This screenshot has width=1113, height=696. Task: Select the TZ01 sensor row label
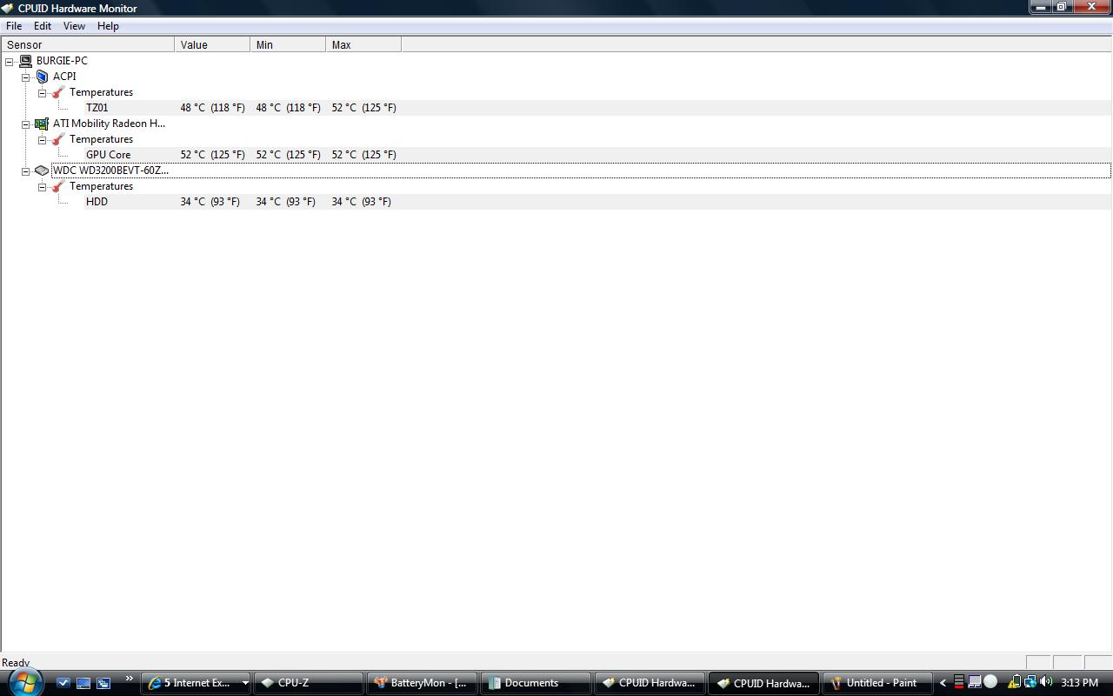pos(97,108)
